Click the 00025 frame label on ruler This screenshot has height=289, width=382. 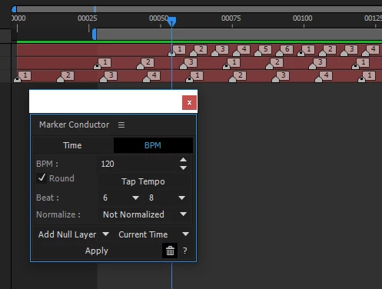[88, 18]
